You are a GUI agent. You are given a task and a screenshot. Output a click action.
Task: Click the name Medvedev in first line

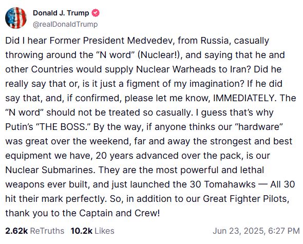(x=151, y=41)
